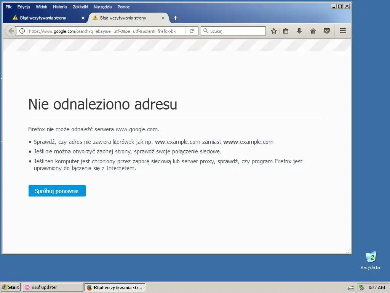Go back with the back arrow button

click(x=11, y=31)
